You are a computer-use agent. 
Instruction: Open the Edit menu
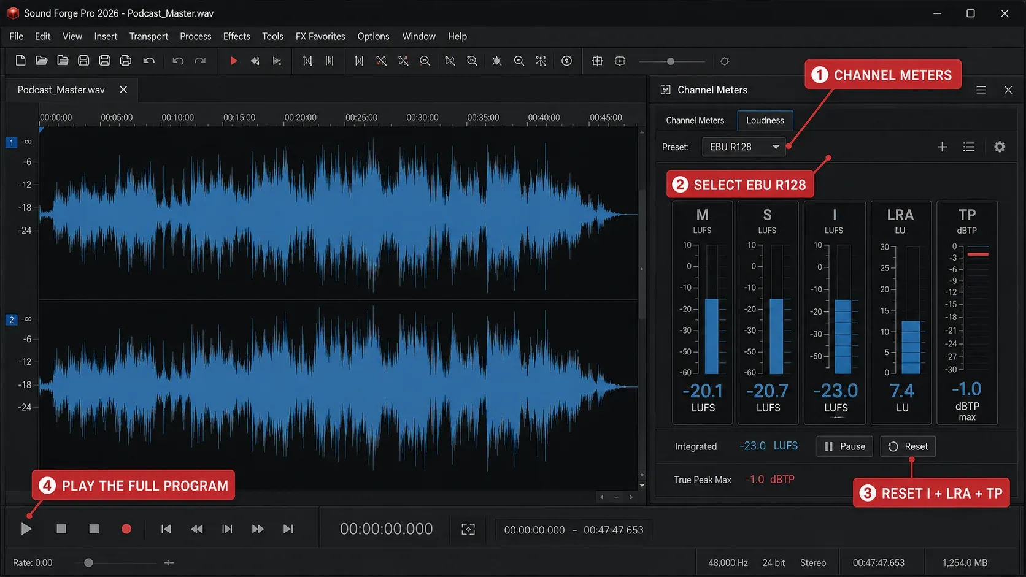coord(42,36)
